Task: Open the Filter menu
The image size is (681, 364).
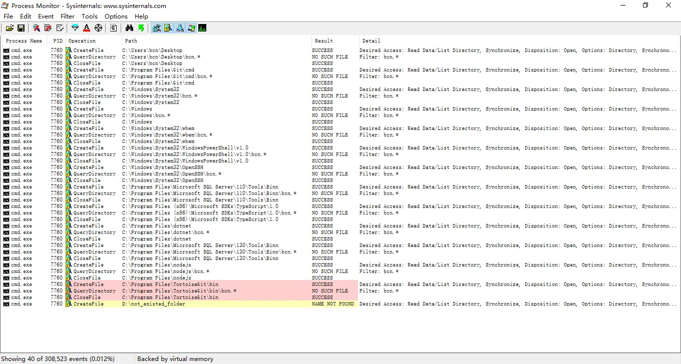Action: (x=67, y=16)
